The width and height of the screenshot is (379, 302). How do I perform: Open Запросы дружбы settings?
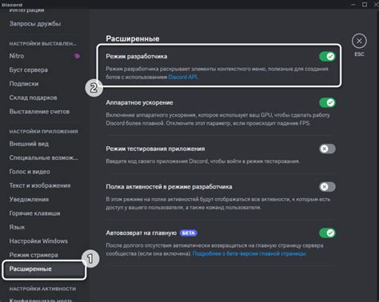pos(35,24)
